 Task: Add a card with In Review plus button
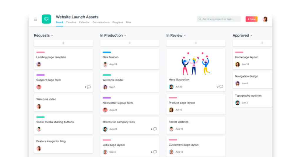(x=196, y=43)
